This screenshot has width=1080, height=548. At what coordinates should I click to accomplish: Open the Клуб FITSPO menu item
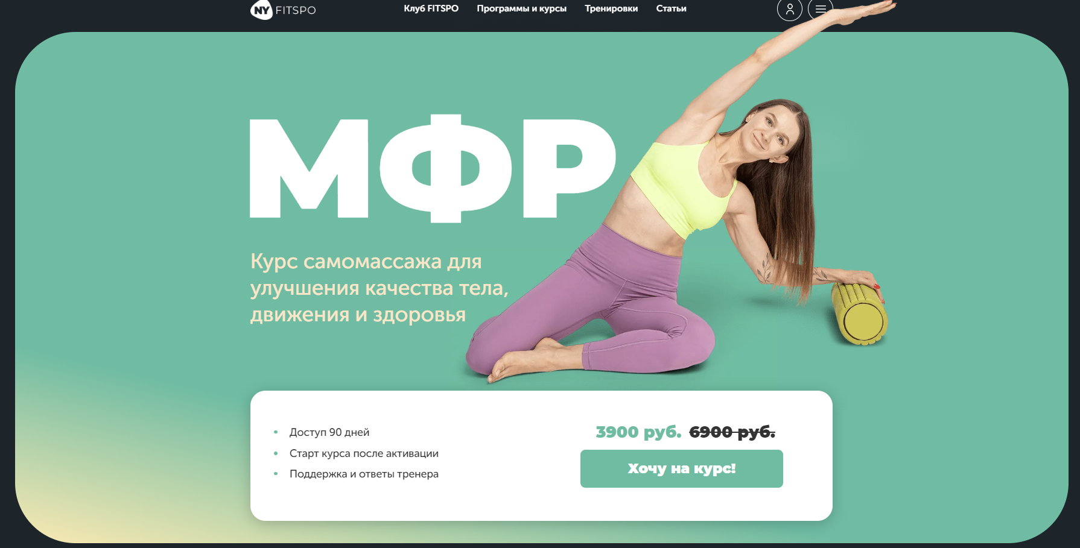431,8
